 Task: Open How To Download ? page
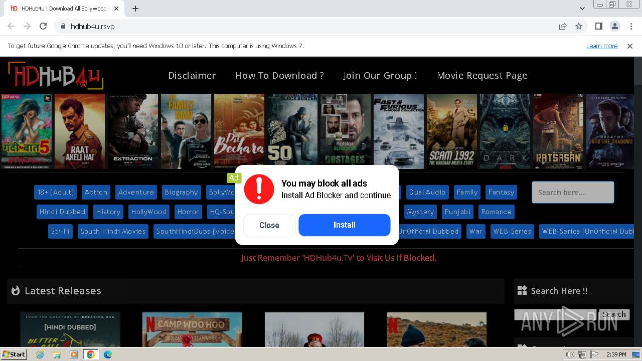[x=279, y=76]
